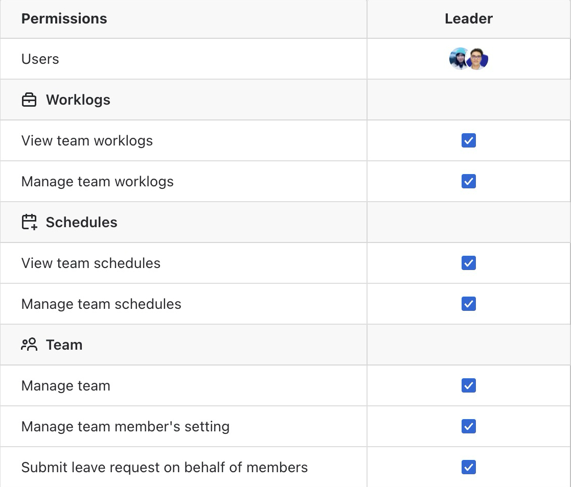Viewport: 571px width, 487px height.
Task: Uncheck the Manage team permission
Action: pos(469,385)
